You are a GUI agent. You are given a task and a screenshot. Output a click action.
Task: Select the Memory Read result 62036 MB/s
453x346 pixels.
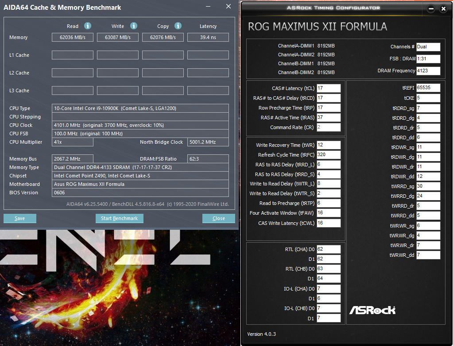click(x=73, y=37)
